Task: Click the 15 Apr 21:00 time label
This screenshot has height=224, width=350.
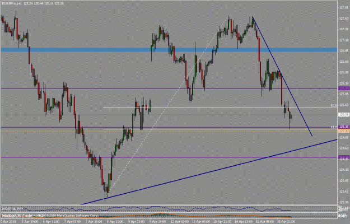Action: [x=286, y=222]
